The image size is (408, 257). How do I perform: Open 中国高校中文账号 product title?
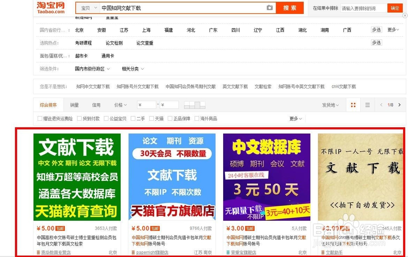click(77, 240)
